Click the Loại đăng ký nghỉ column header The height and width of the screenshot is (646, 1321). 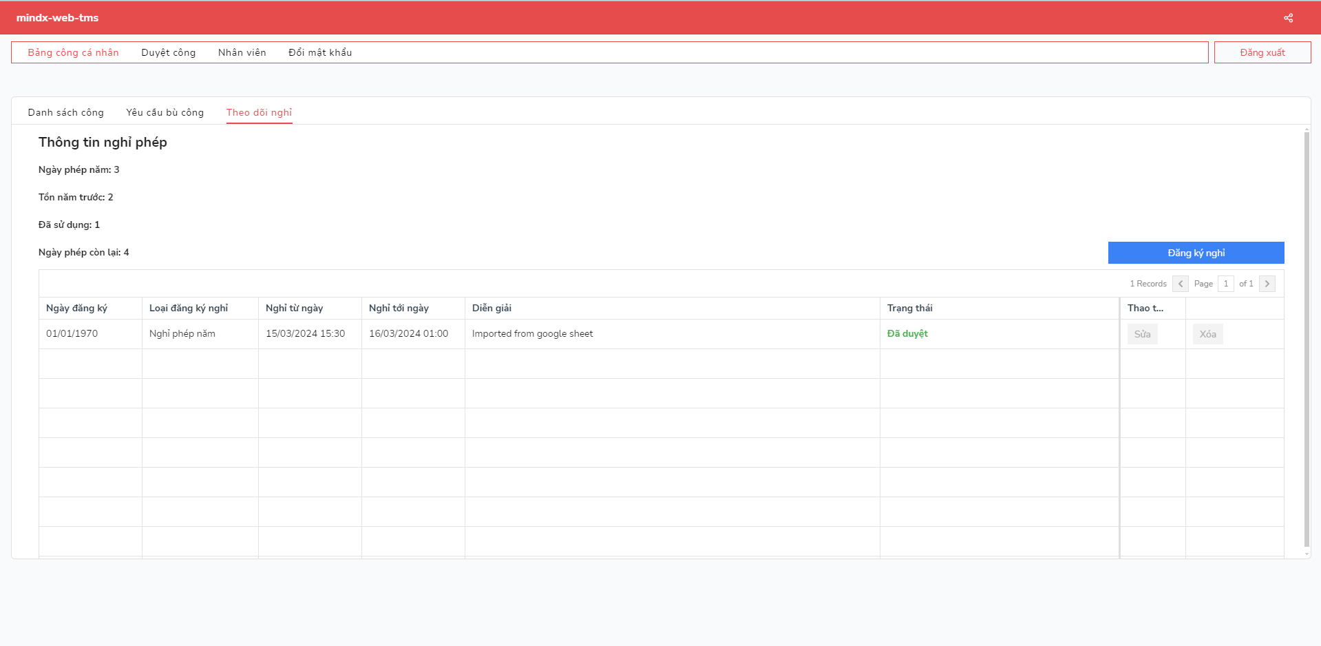(189, 308)
